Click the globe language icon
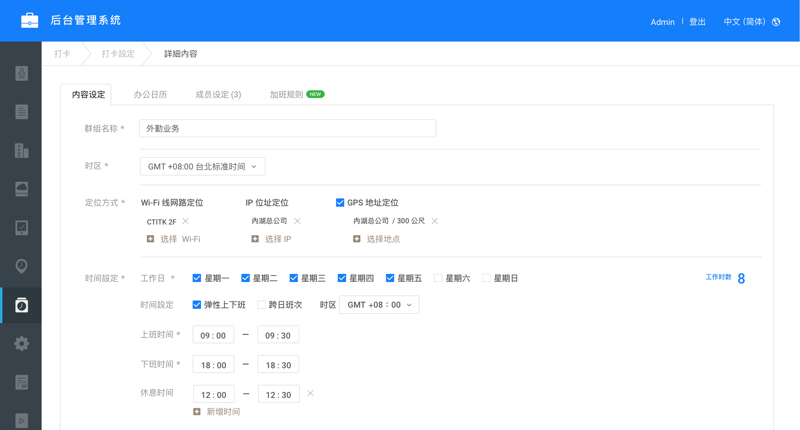This screenshot has width=800, height=430. pyautogui.click(x=776, y=22)
